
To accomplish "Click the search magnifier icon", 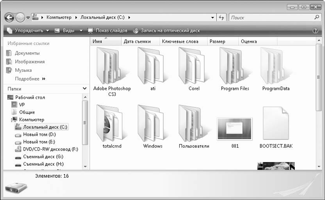I will pyautogui.click(x=317, y=17).
